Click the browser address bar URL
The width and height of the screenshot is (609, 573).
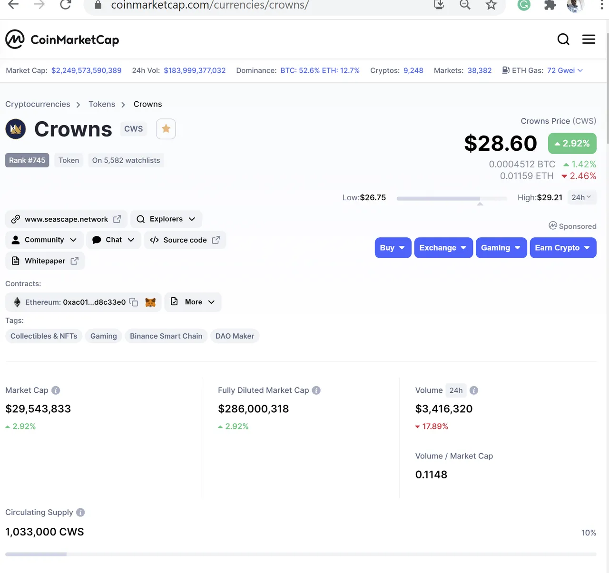coord(210,5)
